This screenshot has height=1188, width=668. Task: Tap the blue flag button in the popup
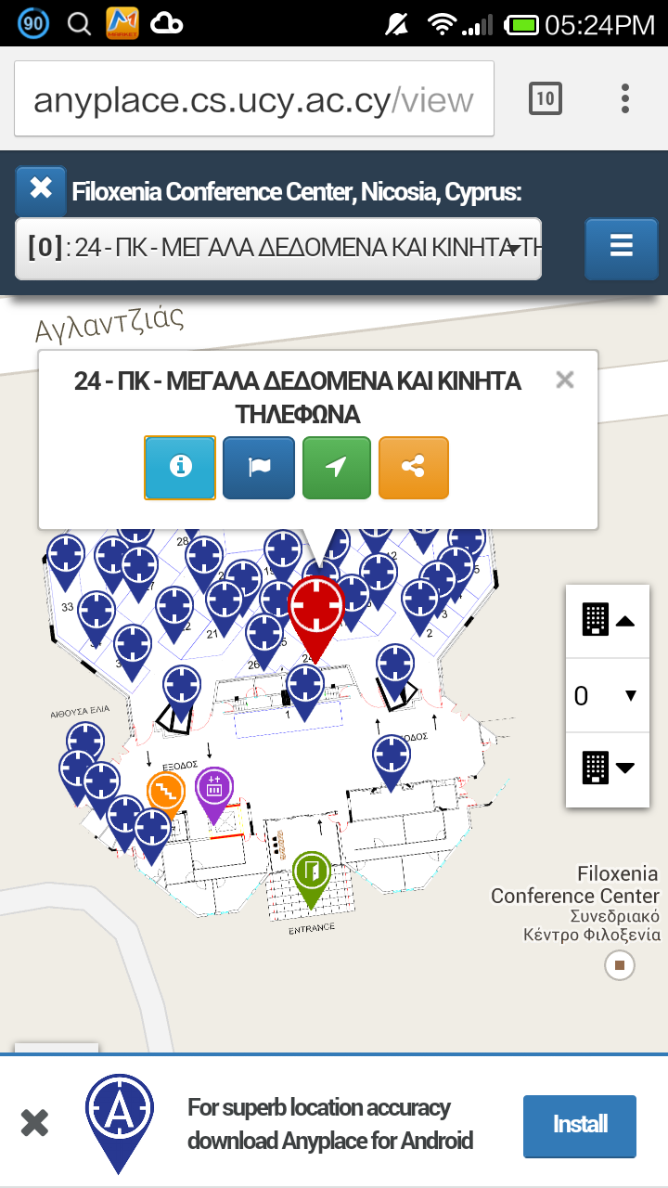pyautogui.click(x=259, y=468)
